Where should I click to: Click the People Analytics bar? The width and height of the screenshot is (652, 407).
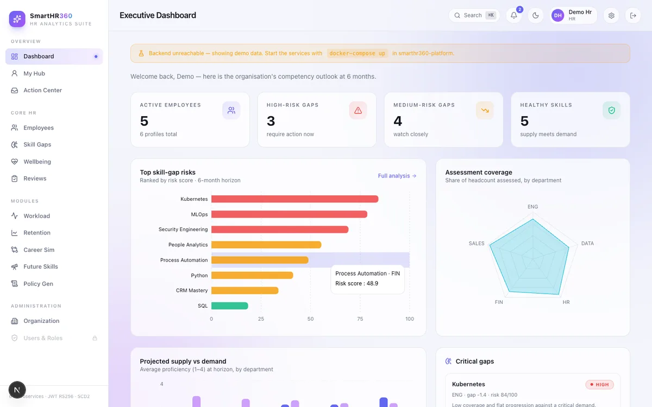click(266, 245)
